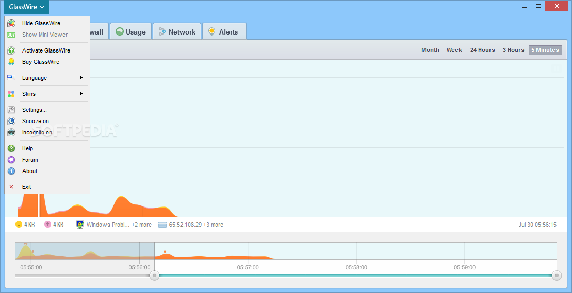Click the Windows Problem Reporting app icon
Viewport: 572px width, 293px height.
tap(80, 225)
